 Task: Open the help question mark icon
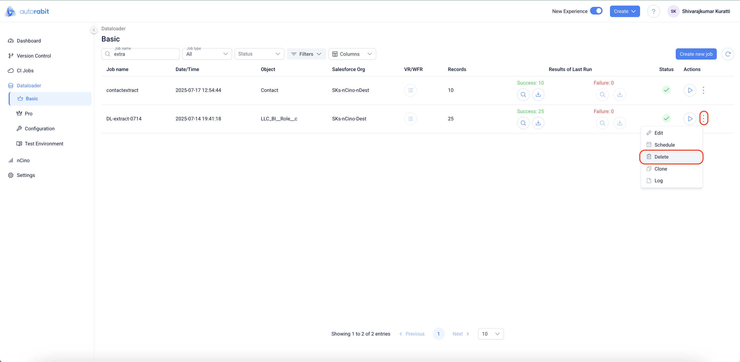coord(653,11)
